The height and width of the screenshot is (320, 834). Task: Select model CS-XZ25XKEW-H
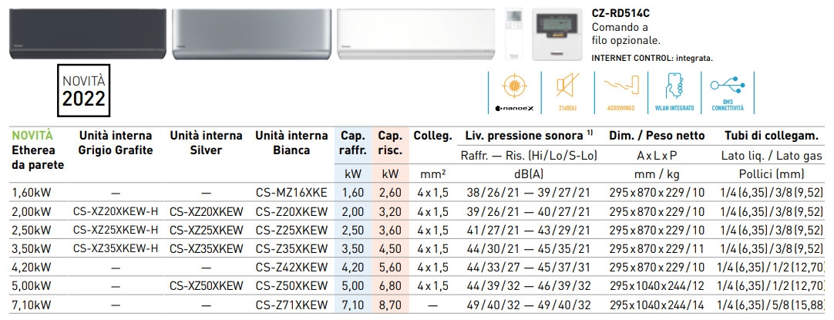click(x=116, y=230)
